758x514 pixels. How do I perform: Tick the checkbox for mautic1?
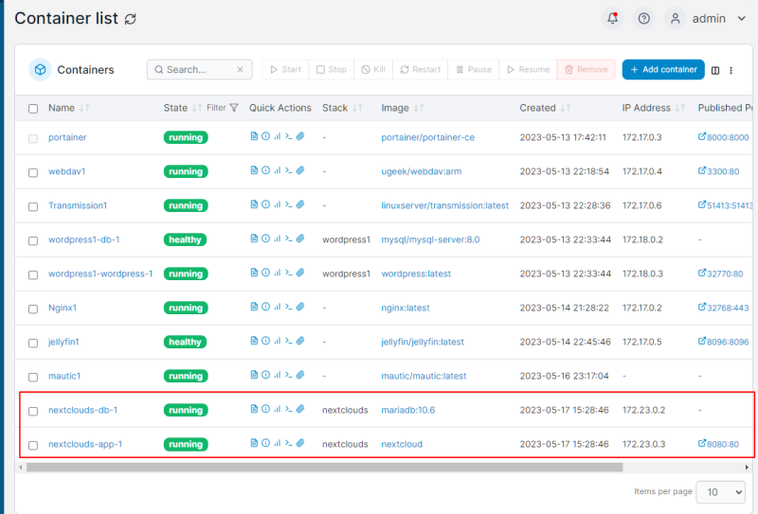pos(33,378)
